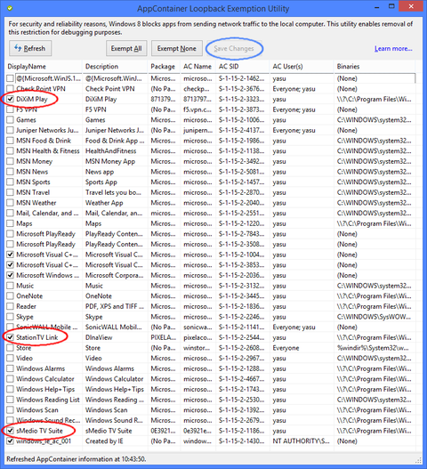Sort by AC User(s) column header
The width and height of the screenshot is (427, 469).
[x=302, y=67]
